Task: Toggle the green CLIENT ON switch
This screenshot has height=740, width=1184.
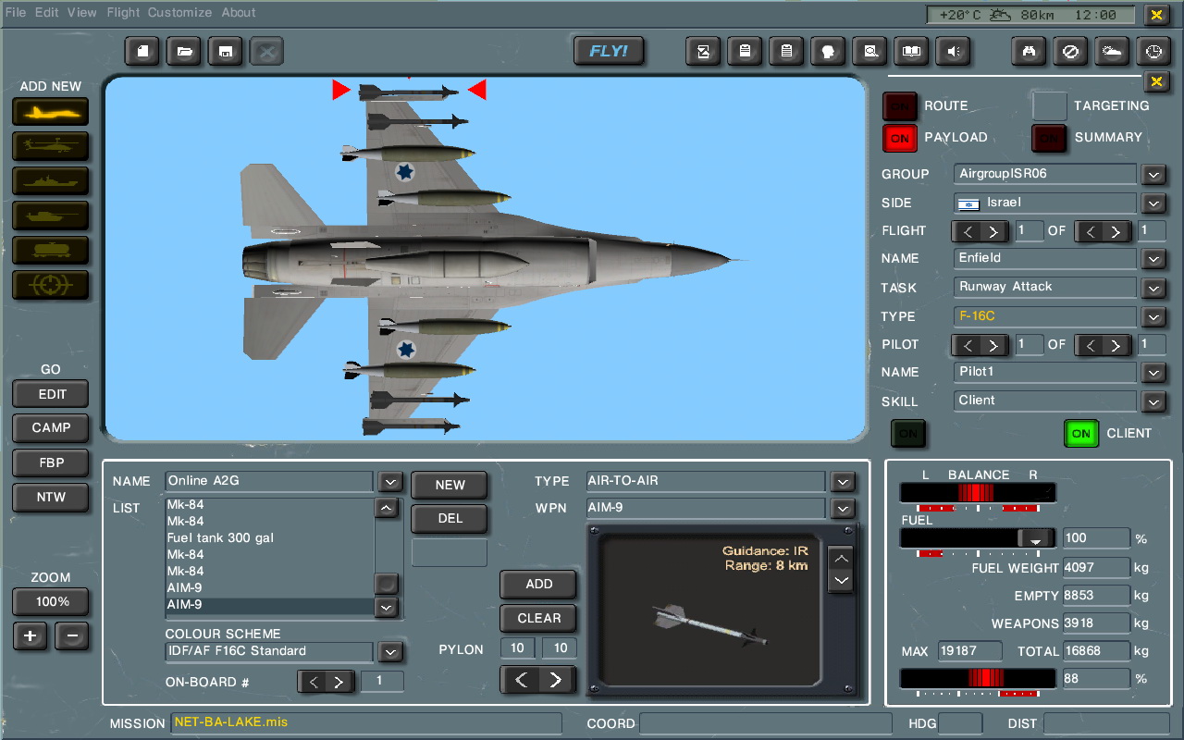Action: [x=1079, y=433]
